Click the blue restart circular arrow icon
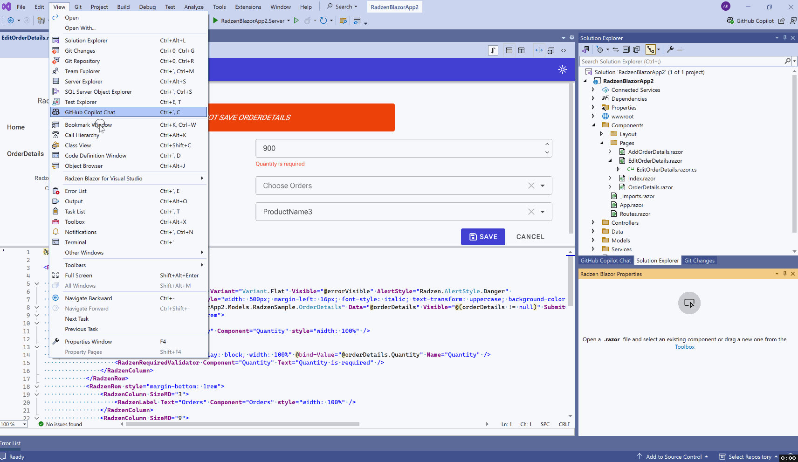 pyautogui.click(x=323, y=21)
